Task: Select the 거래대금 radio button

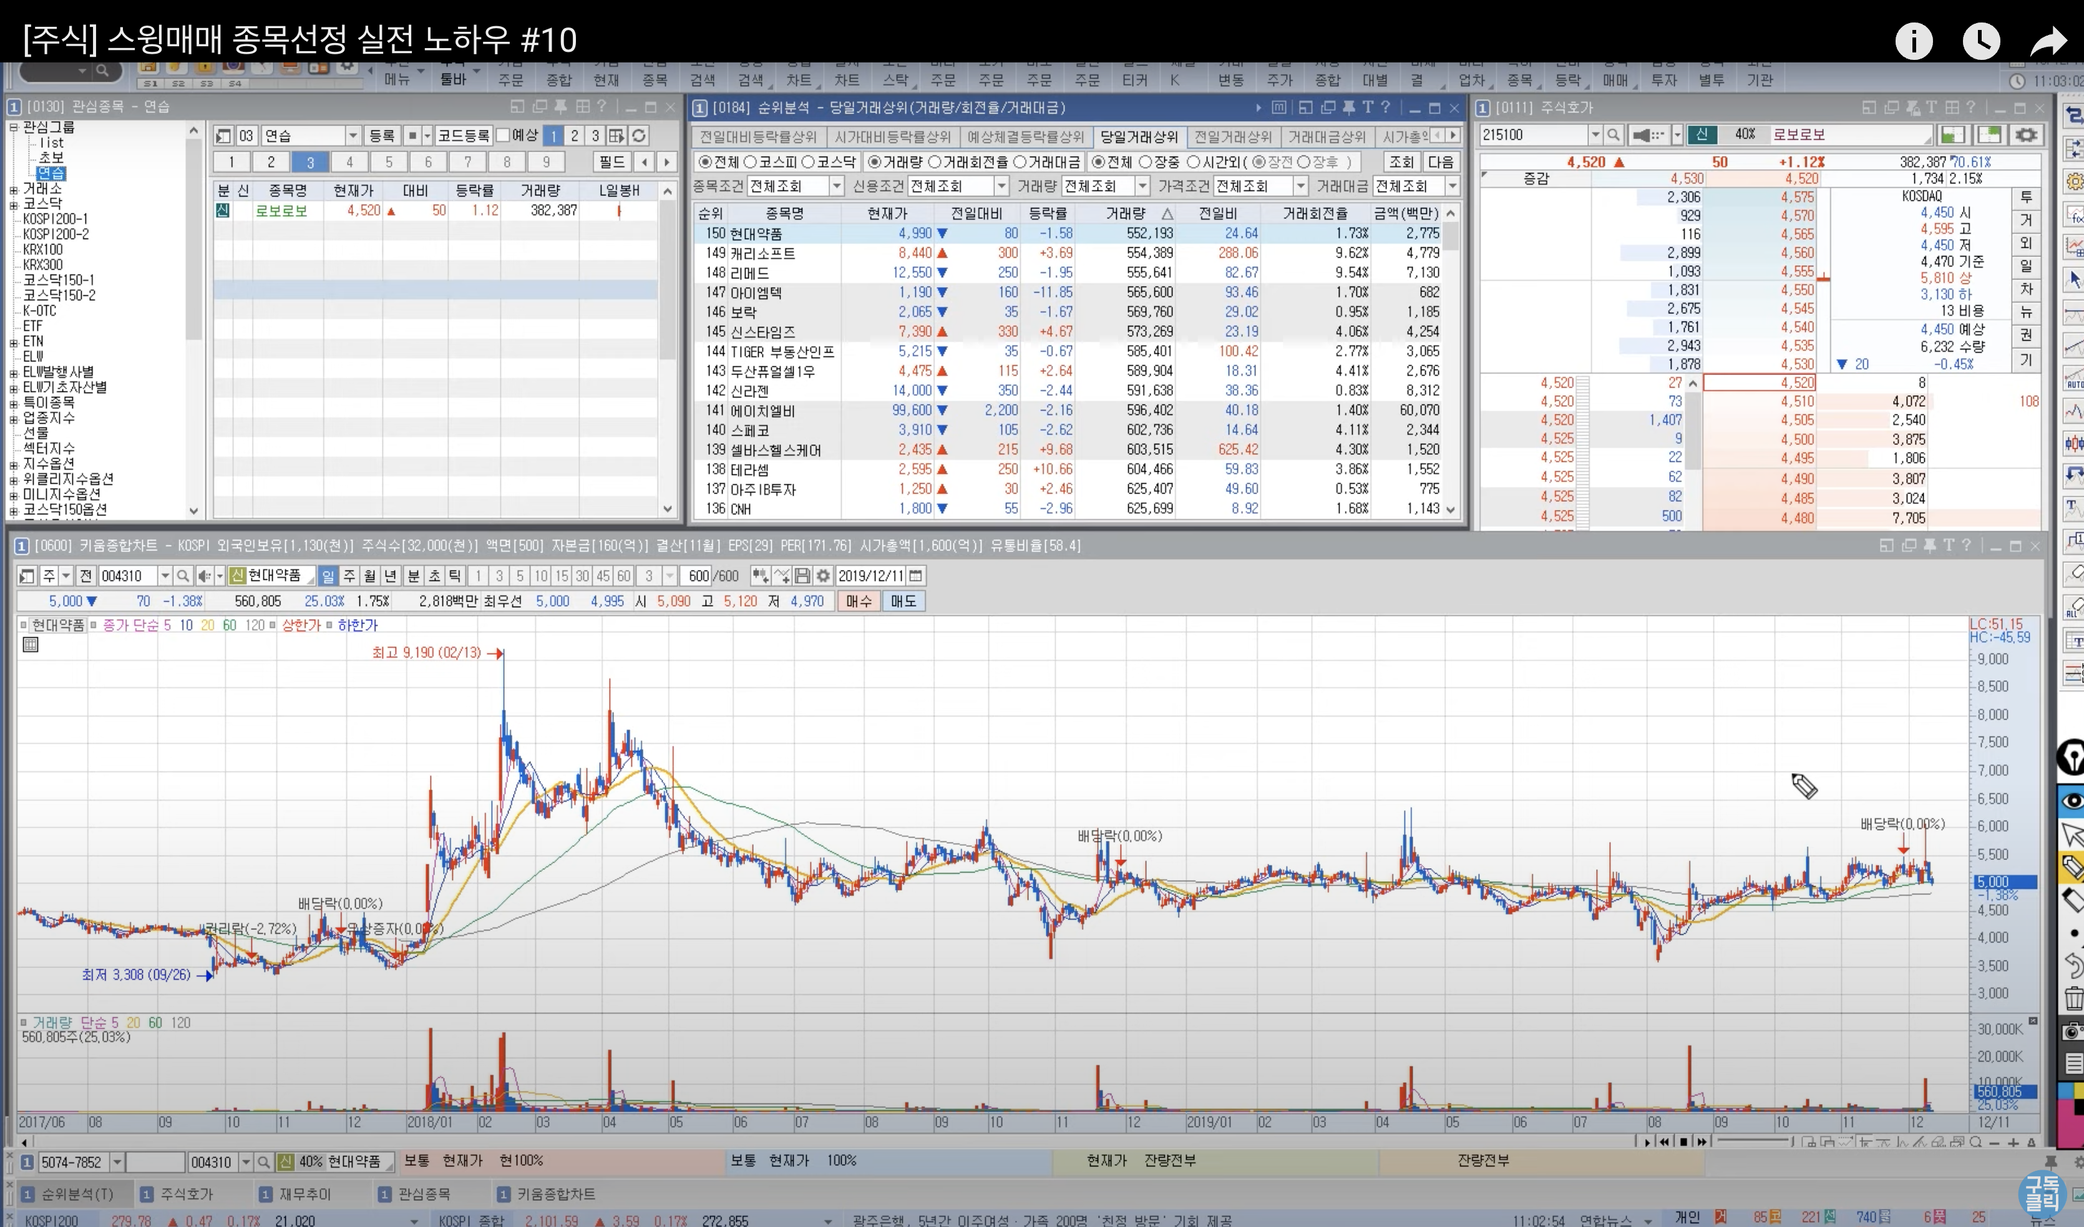Action: click(1020, 162)
